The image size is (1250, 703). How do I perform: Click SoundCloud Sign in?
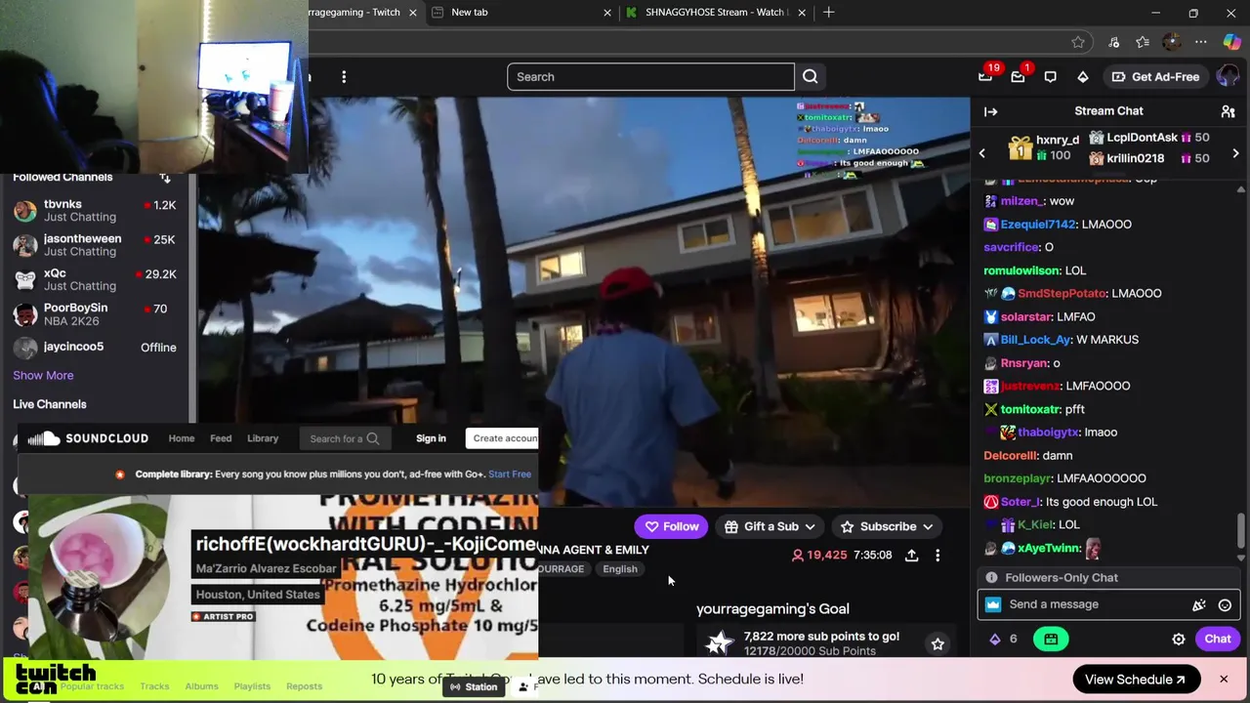tap(431, 438)
